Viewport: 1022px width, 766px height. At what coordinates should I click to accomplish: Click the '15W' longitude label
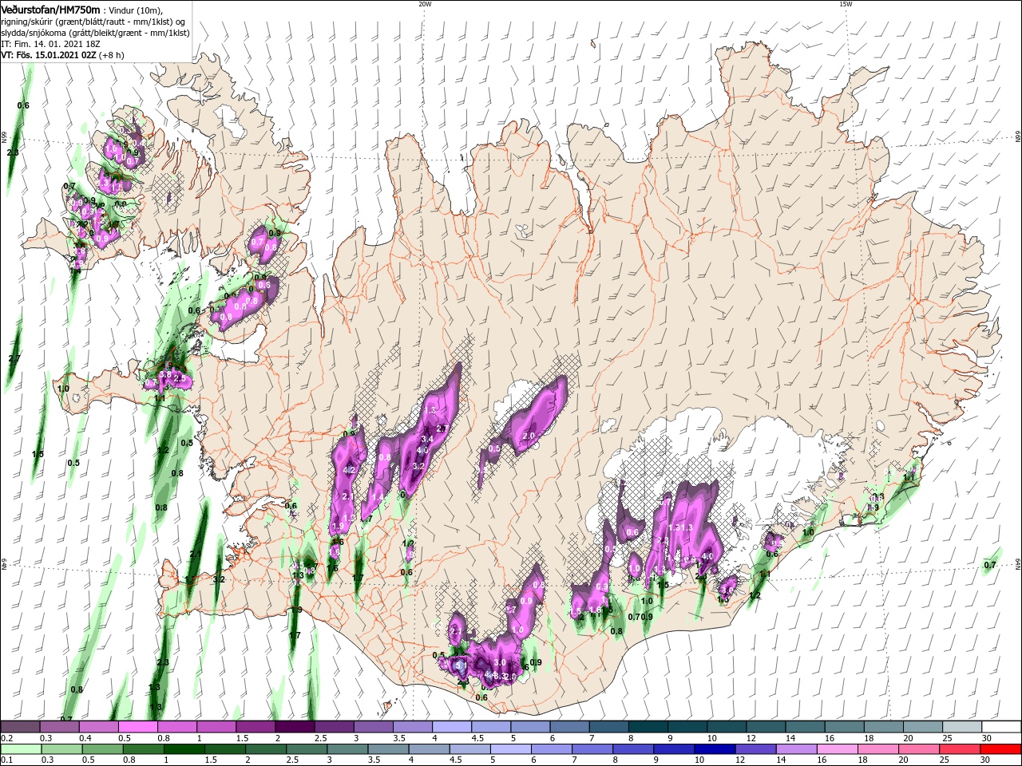[846, 4]
